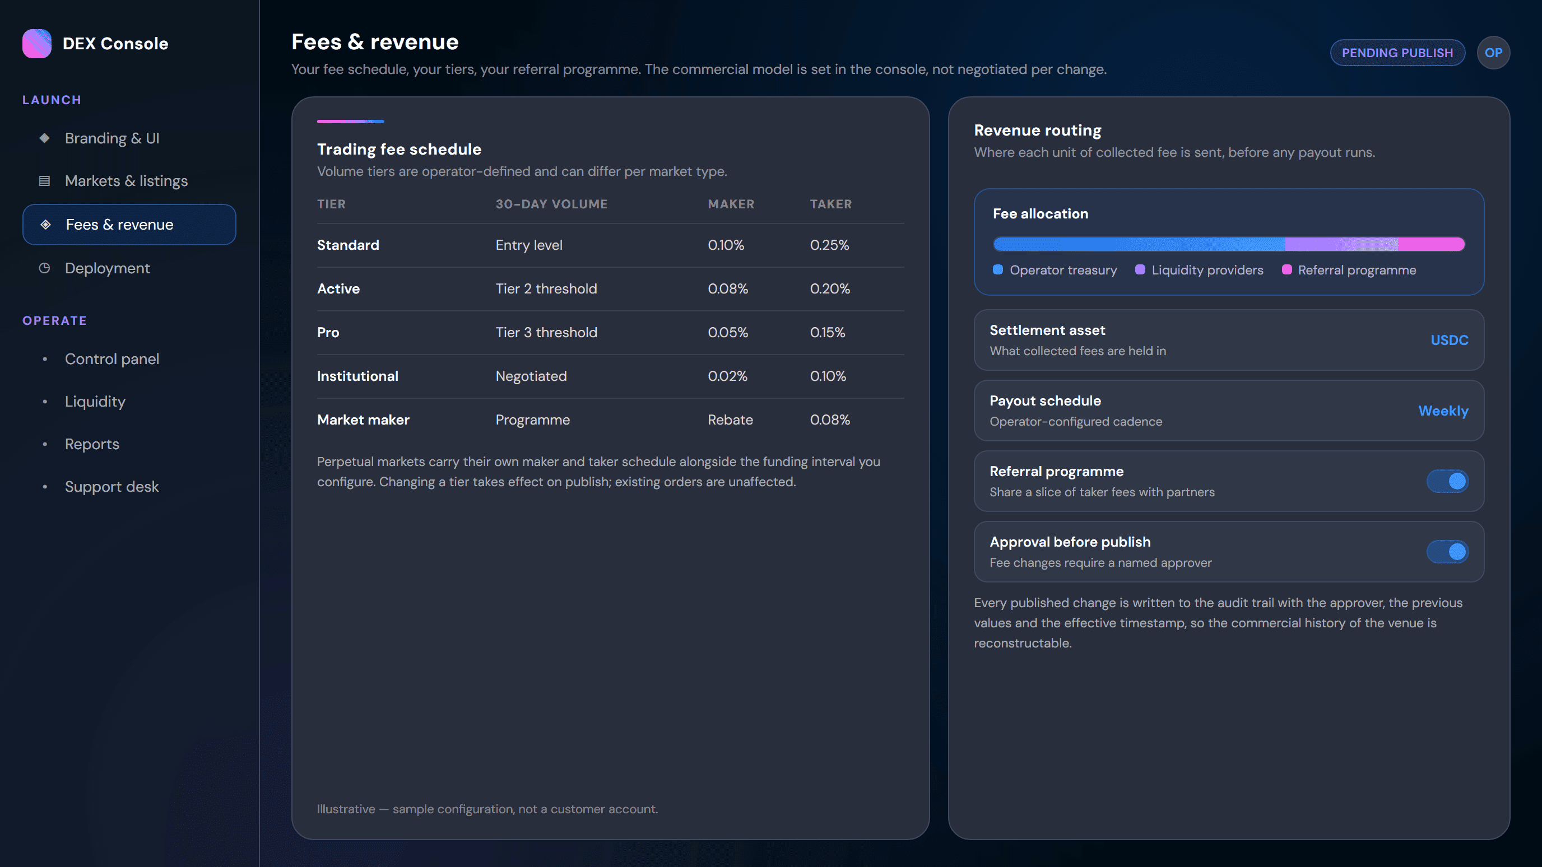Click the Standard maker fee 0.10%
This screenshot has height=867, width=1542.
(726, 245)
